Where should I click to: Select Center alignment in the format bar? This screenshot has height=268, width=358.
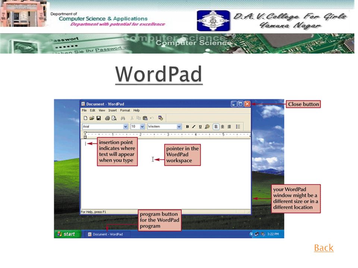click(x=222, y=127)
